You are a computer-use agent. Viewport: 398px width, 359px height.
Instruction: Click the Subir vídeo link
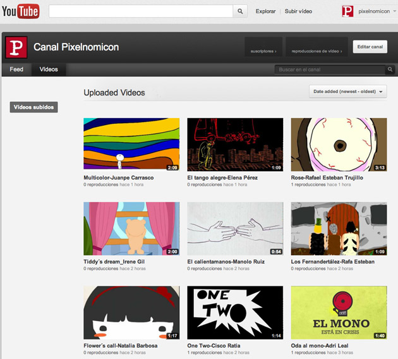pyautogui.click(x=298, y=11)
